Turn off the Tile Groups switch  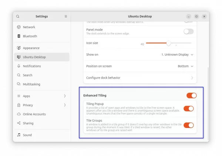189,125
